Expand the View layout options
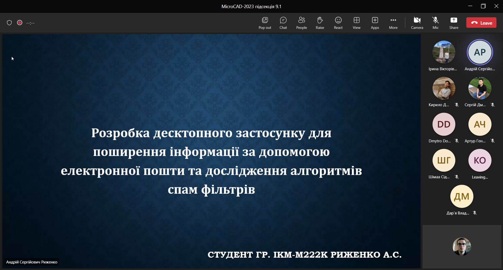Viewport: 503px width, 270px height. point(356,23)
